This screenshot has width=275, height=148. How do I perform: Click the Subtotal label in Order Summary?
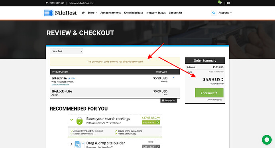[191, 67]
